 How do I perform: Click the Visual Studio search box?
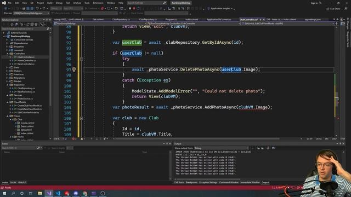pyautogui.click(x=146, y=3)
